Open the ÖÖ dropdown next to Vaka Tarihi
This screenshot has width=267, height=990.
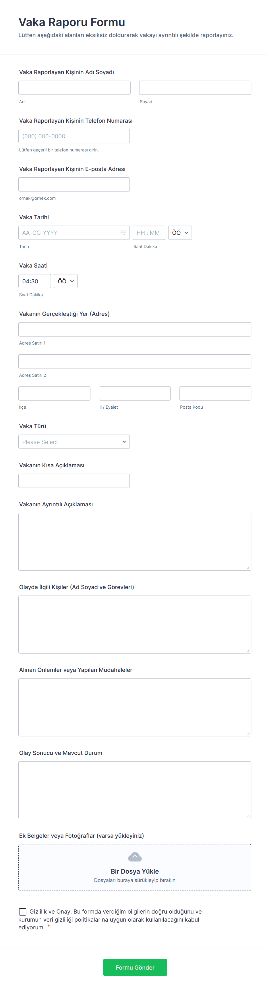pyautogui.click(x=180, y=233)
